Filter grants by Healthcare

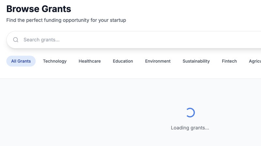click(x=90, y=61)
